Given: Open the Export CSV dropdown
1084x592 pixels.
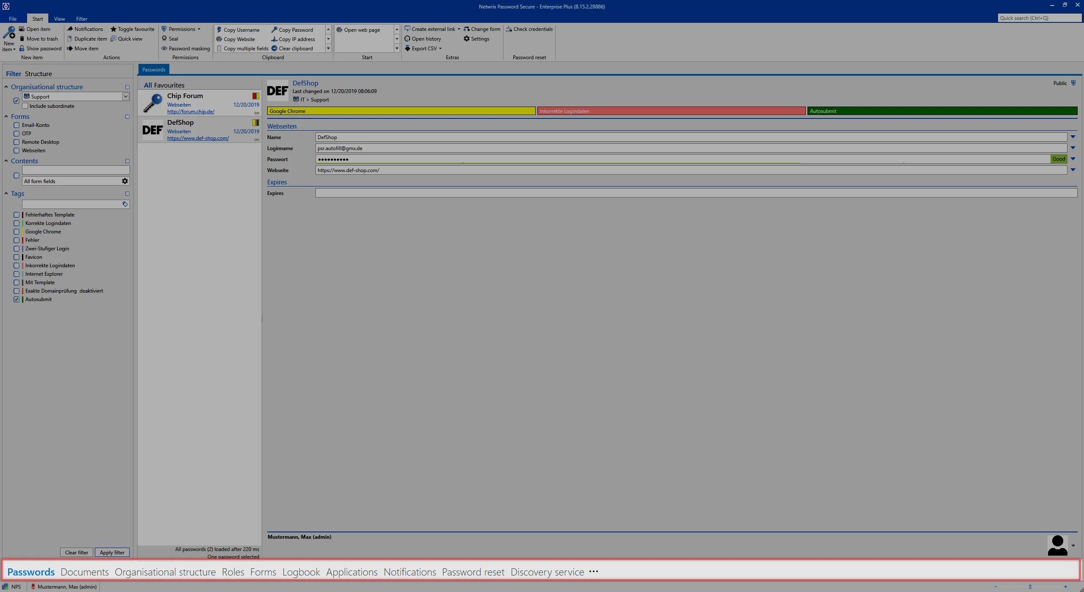Looking at the screenshot, I should point(440,49).
